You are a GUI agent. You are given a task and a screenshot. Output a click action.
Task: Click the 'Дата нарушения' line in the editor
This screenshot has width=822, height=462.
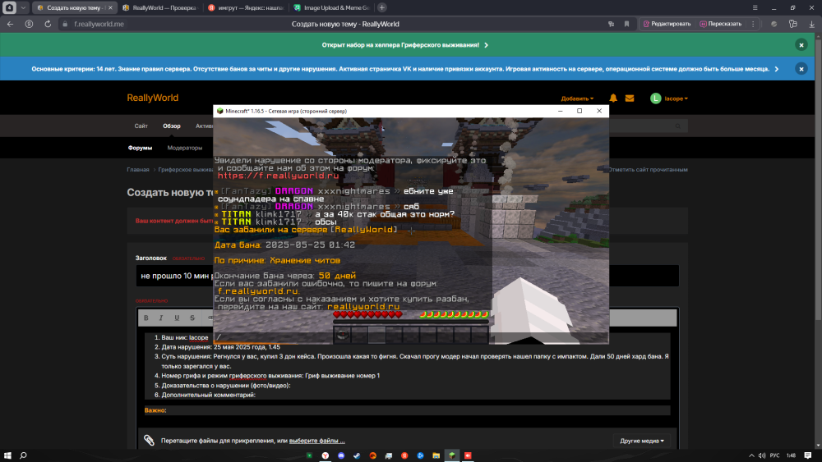(x=220, y=347)
